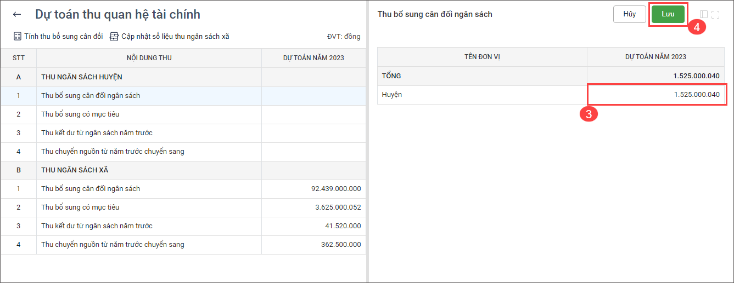Click the back arrow icon
Screen dimensions: 734x283
pyautogui.click(x=17, y=15)
